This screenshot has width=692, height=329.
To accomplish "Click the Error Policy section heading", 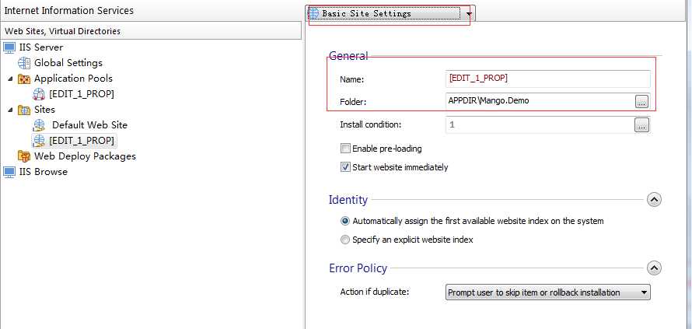I will 358,268.
